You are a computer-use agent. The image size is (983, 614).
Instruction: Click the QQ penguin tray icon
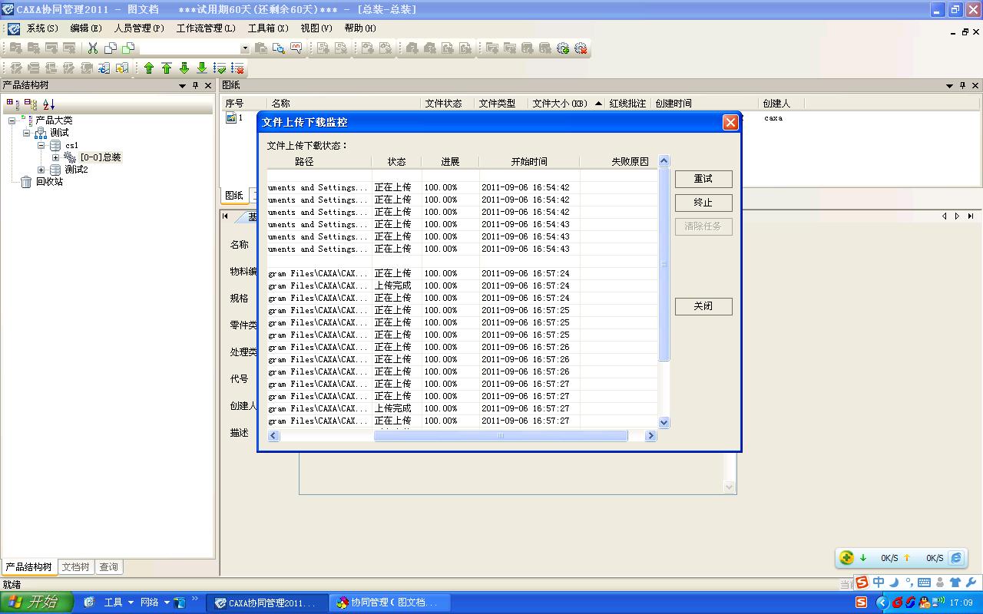pos(923,602)
